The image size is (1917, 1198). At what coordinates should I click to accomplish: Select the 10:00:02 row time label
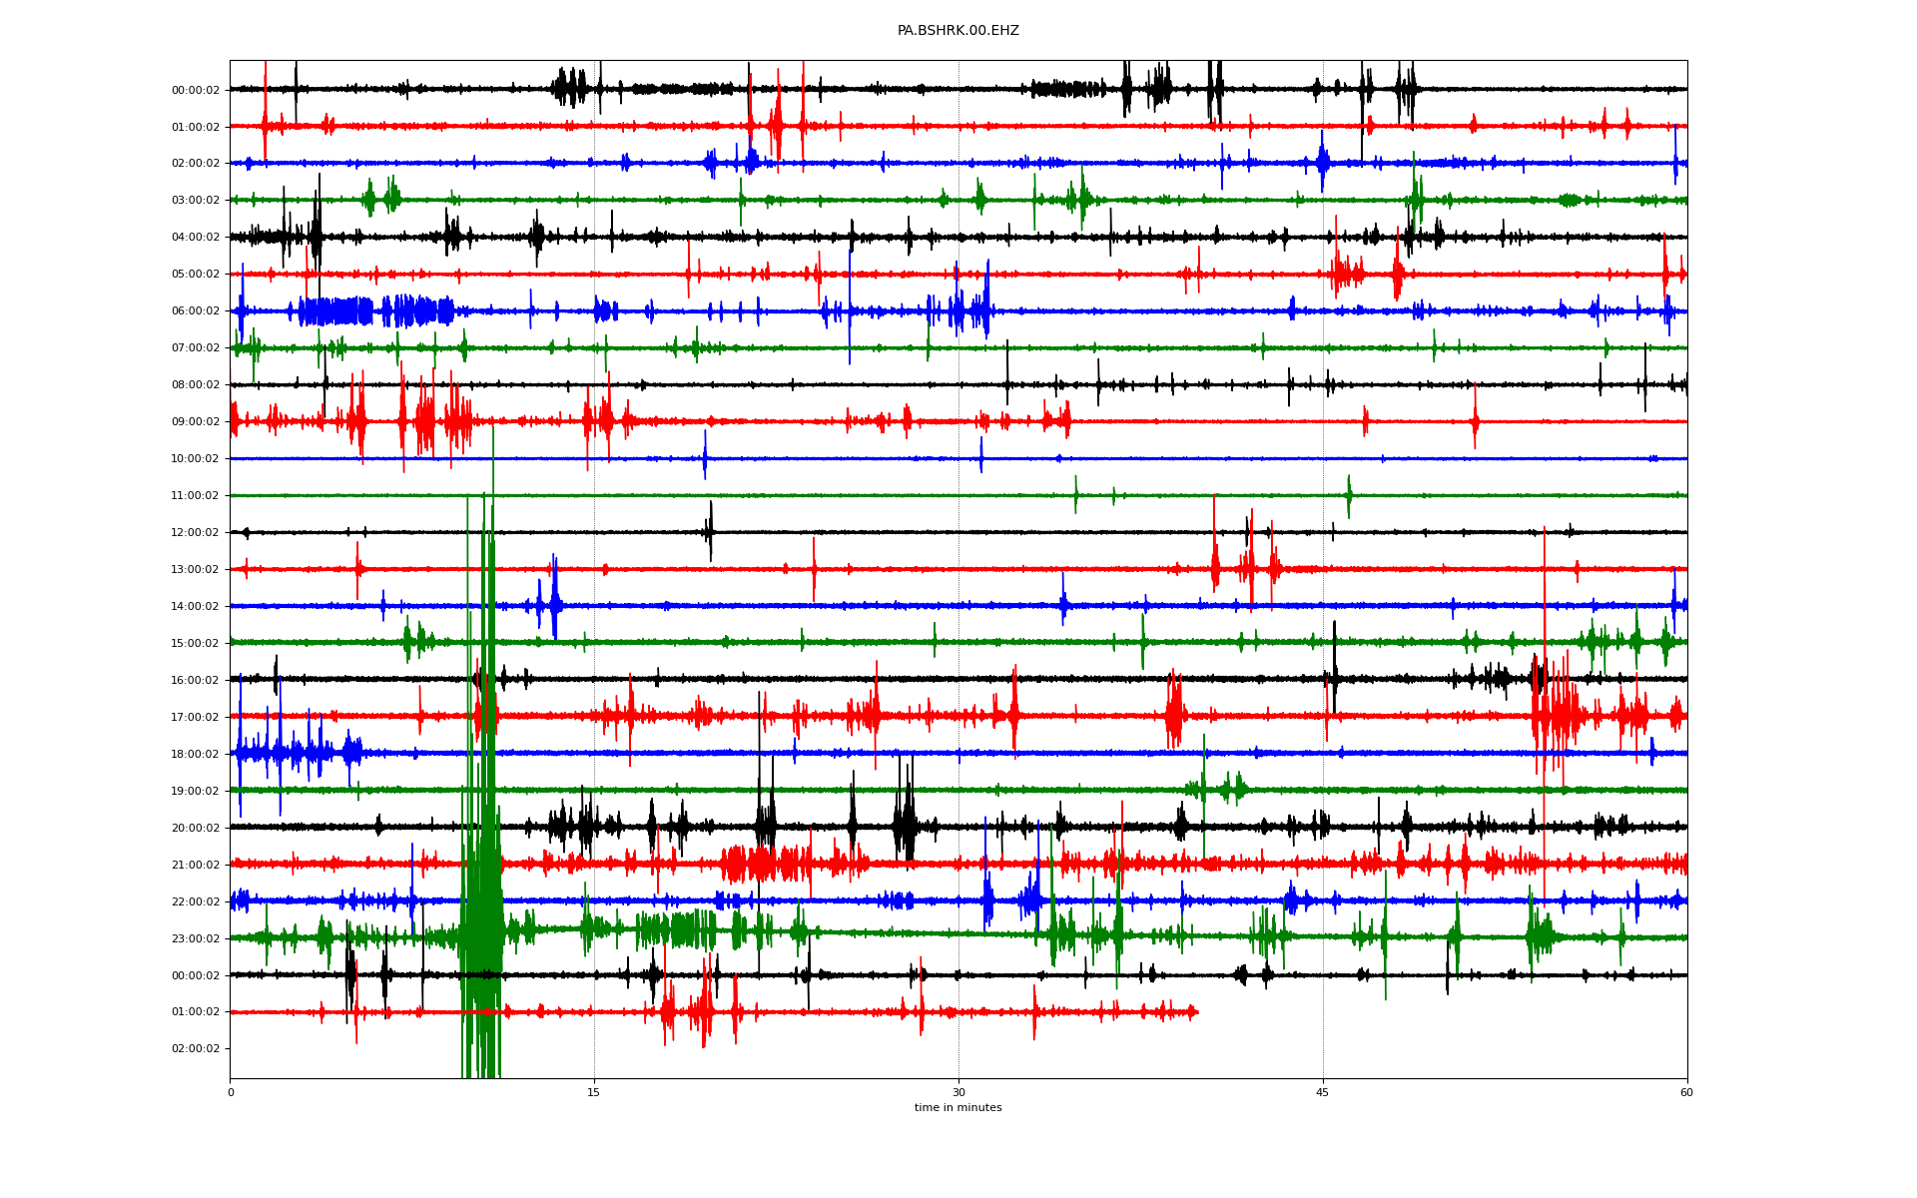196,459
